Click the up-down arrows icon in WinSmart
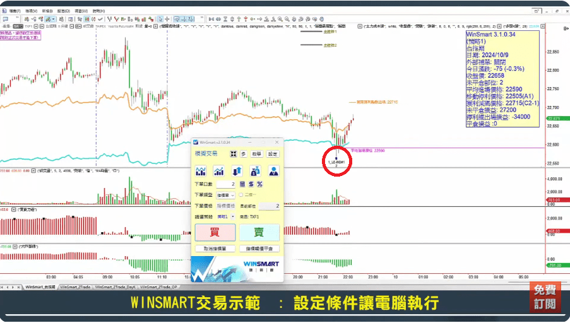Screen dimensions: 570x323 (x=237, y=171)
